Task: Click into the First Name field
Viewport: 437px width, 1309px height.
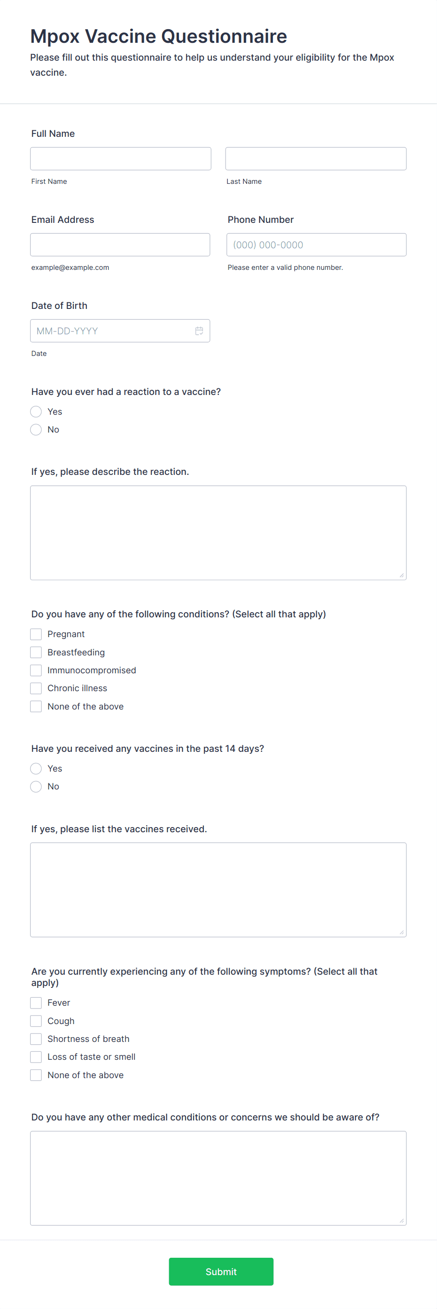Action: coord(120,158)
